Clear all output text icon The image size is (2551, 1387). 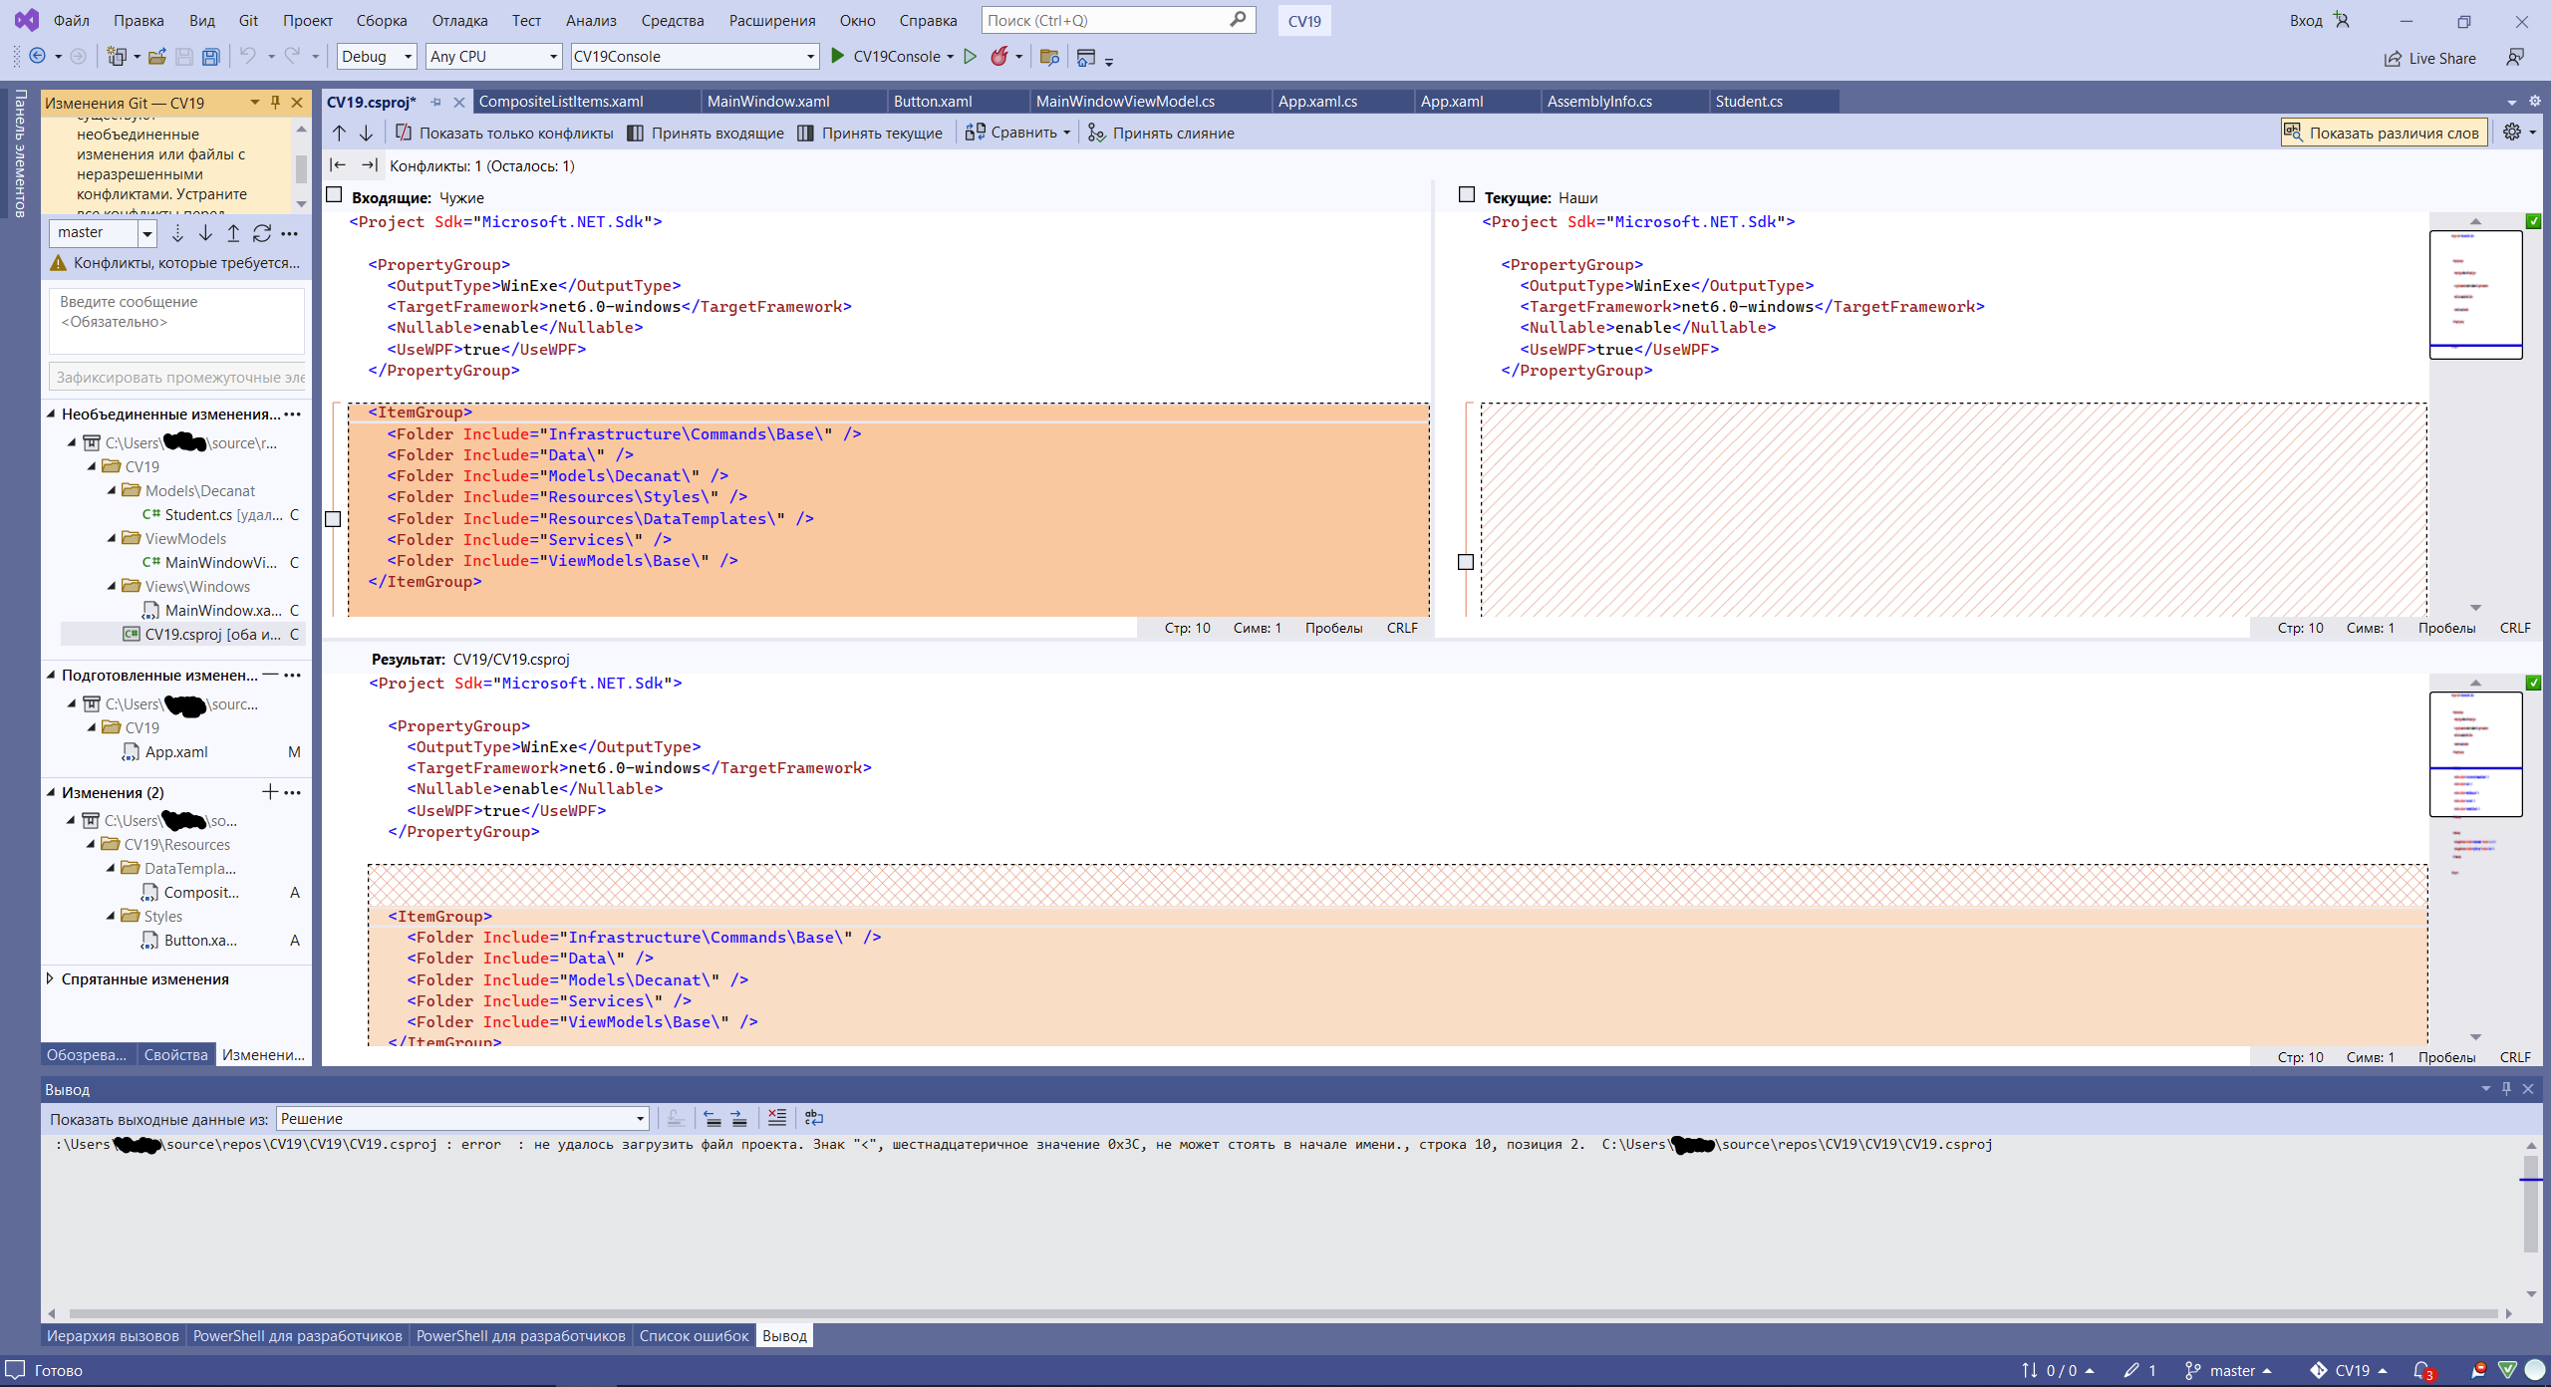pos(777,1118)
